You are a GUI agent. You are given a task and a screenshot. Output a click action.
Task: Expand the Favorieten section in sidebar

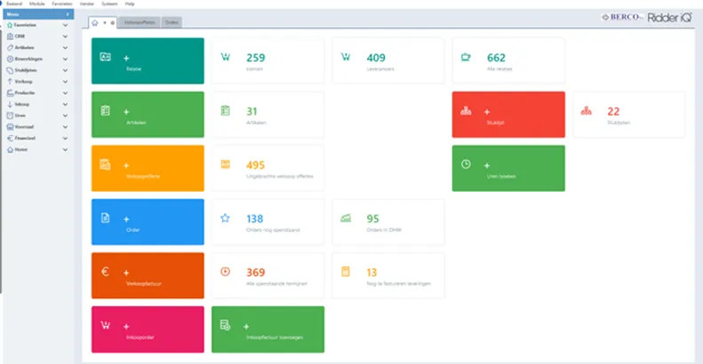pyautogui.click(x=66, y=26)
